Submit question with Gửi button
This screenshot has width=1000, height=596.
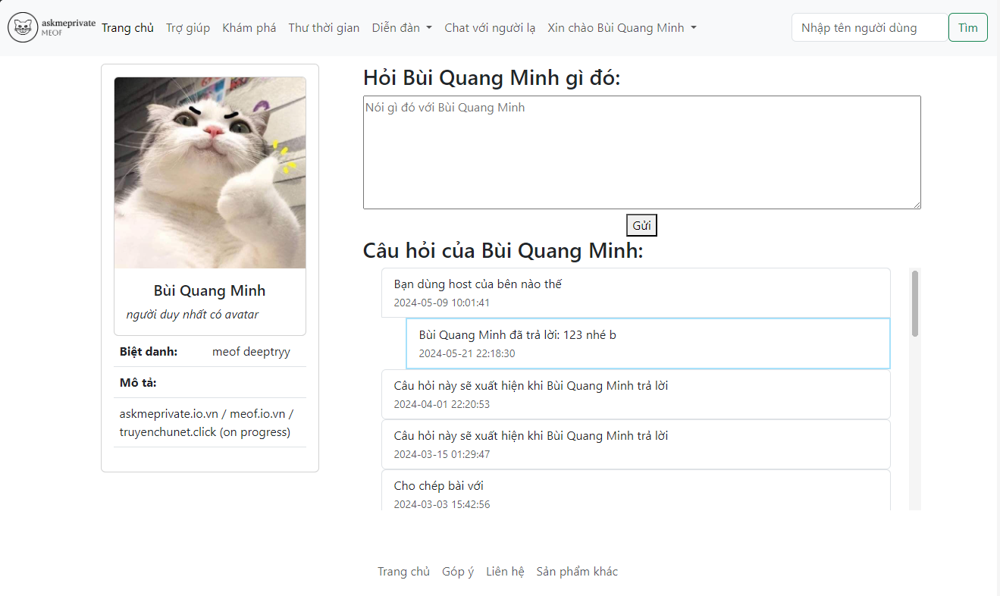point(641,226)
